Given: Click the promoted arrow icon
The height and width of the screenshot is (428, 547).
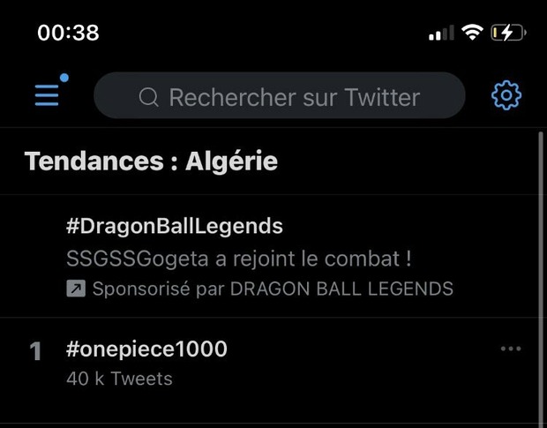Looking at the screenshot, I should (x=76, y=289).
